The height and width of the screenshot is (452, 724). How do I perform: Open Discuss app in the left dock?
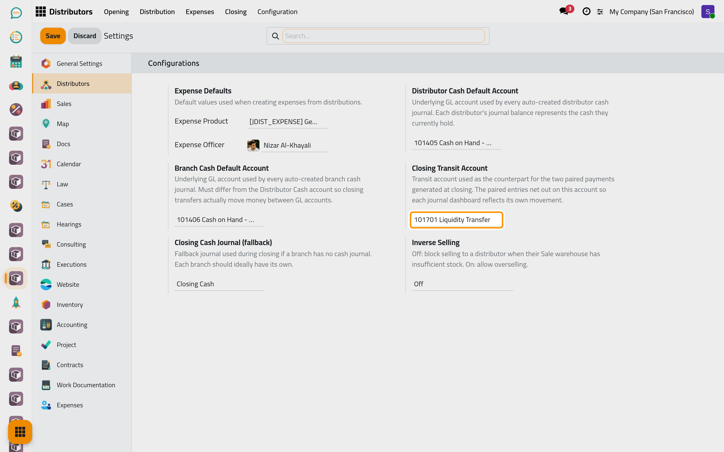point(16,13)
